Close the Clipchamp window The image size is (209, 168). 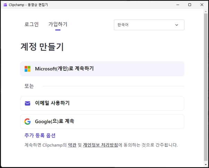[x=202, y=5]
